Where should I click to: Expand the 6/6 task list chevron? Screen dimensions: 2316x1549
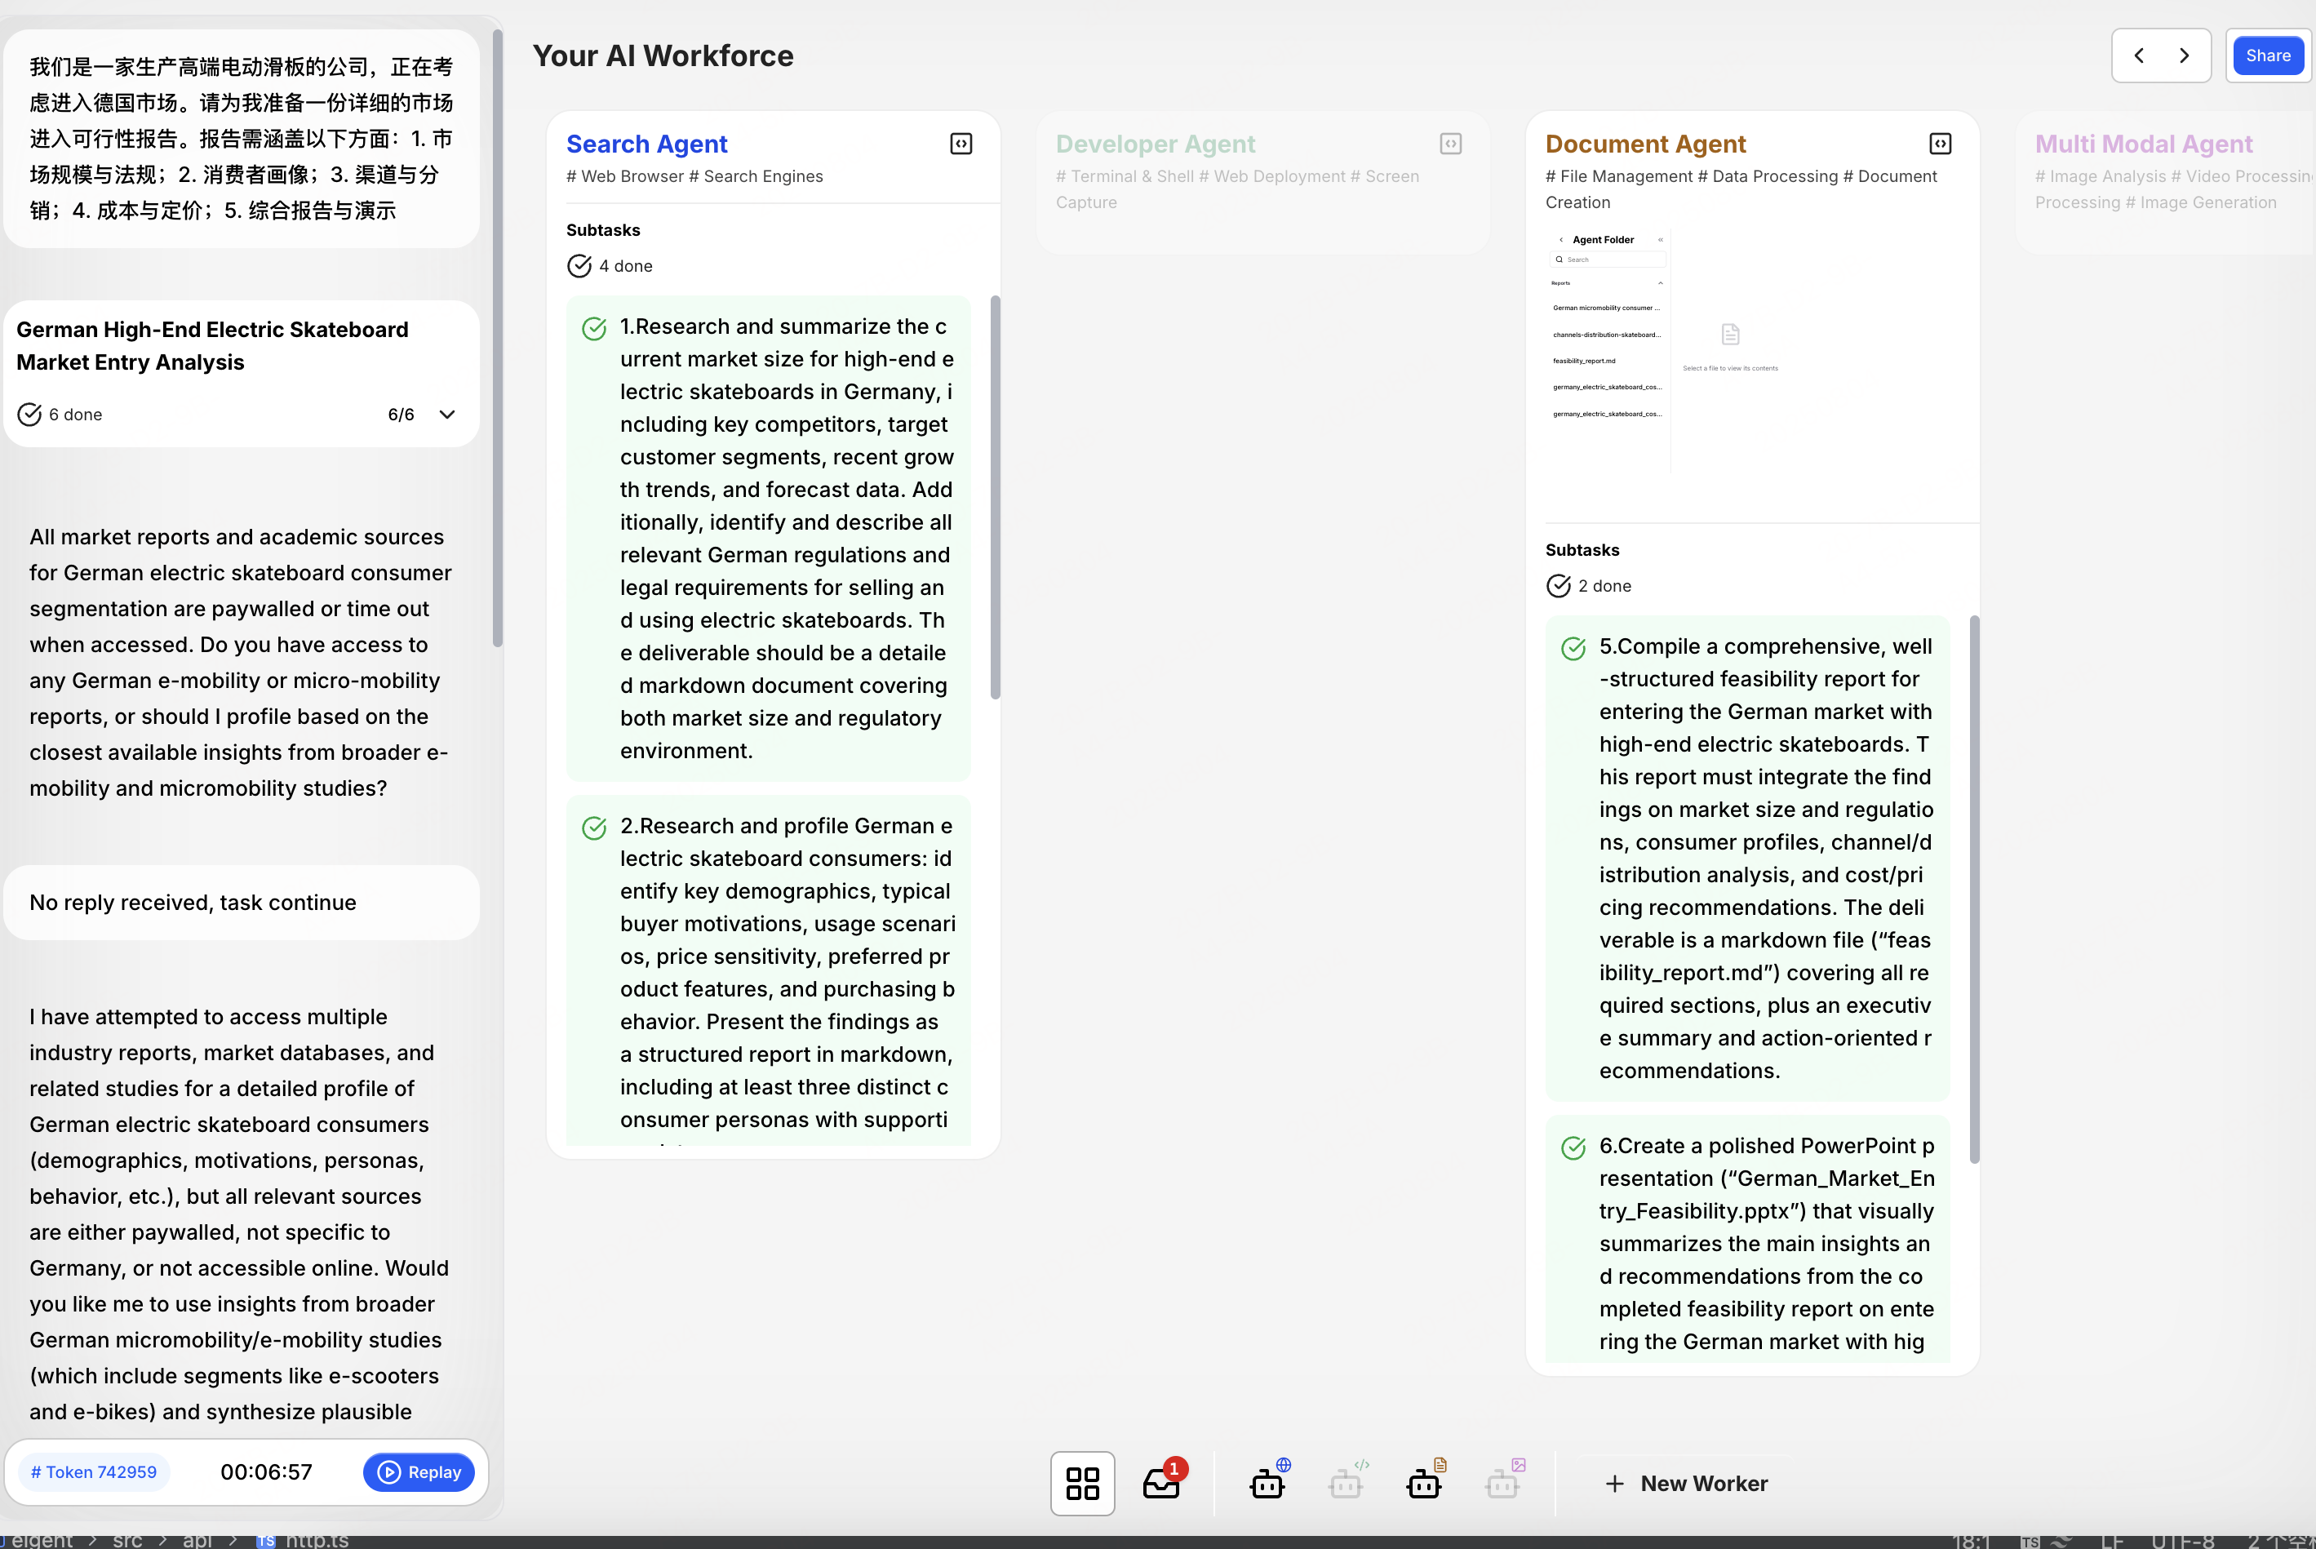pyautogui.click(x=447, y=415)
